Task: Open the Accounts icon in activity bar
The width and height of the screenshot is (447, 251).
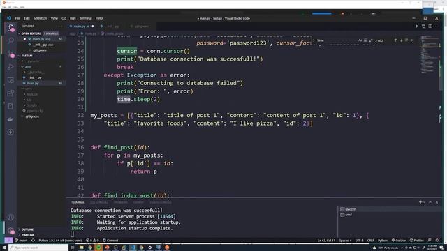Action: pos(10,218)
